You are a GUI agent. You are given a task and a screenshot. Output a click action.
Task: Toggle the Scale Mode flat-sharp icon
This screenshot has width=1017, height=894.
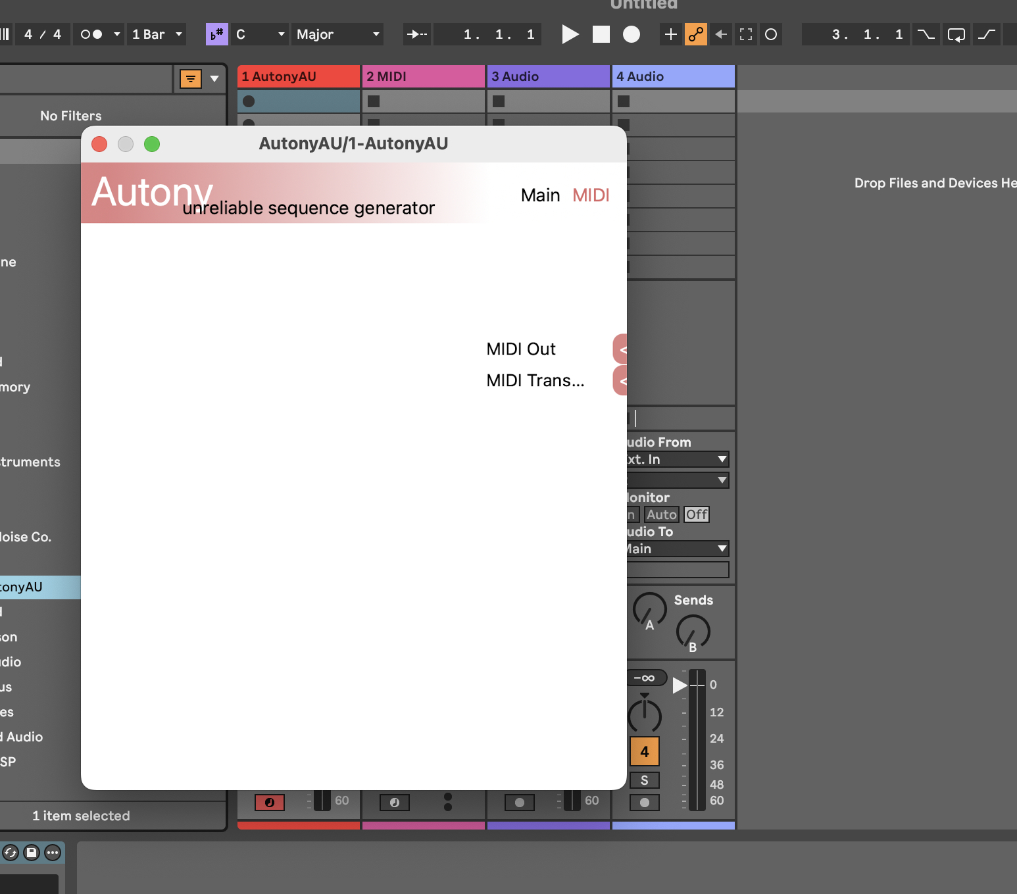pos(217,34)
